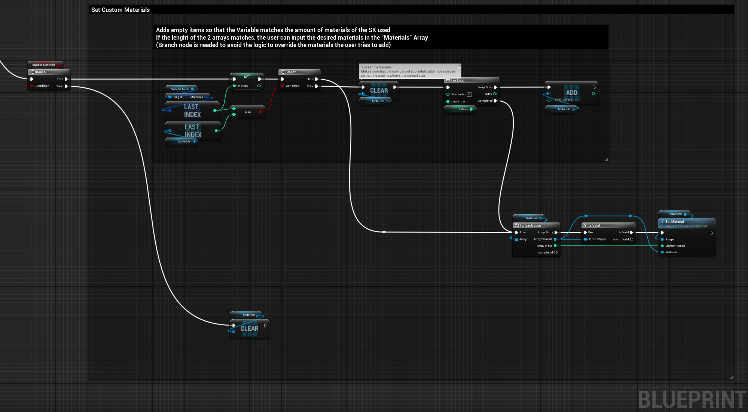748x412 pixels.
Task: Click the Loop Body exec pin on For Each Loop
Action: click(556, 233)
